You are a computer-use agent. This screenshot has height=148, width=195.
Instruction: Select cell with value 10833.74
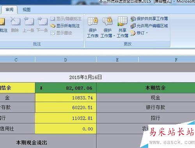66,98
